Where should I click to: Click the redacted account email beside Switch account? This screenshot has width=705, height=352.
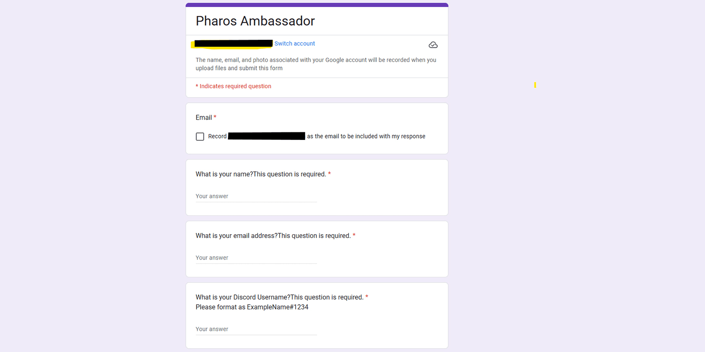(x=234, y=44)
